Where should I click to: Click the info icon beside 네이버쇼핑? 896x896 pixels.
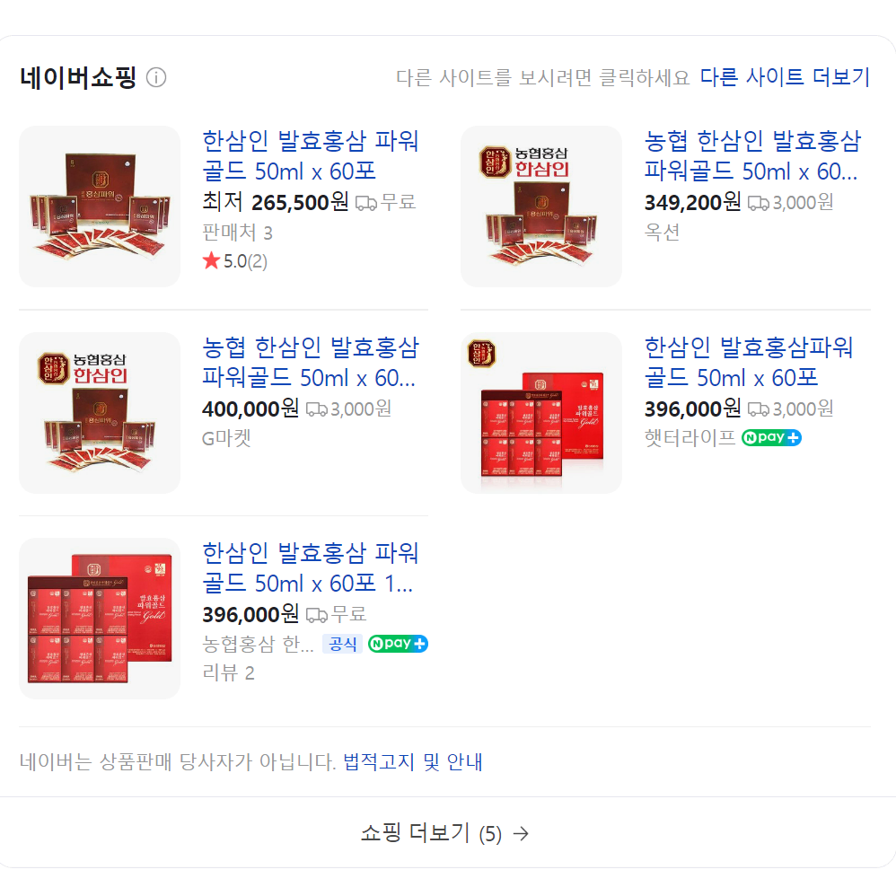click(x=156, y=77)
